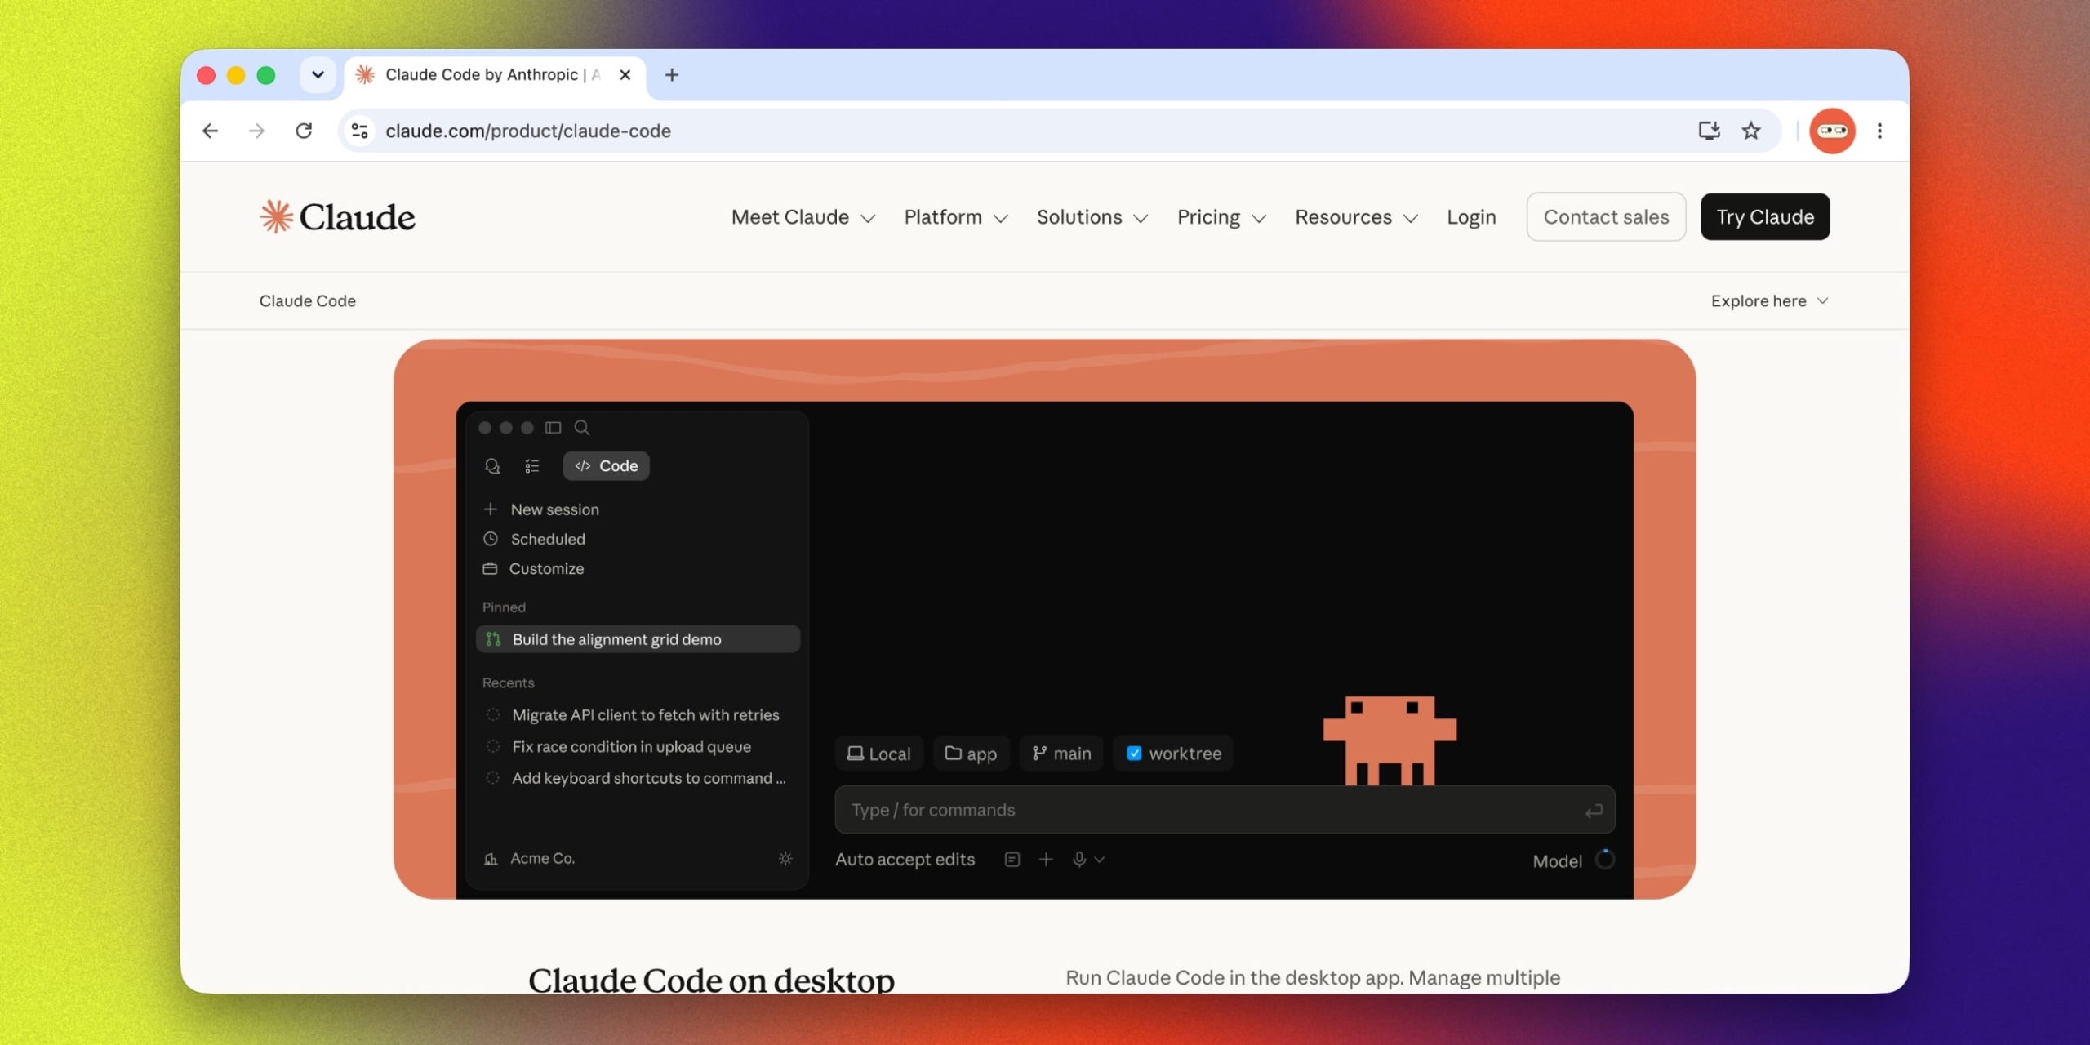
Task: Open the browser profile avatar
Action: 1832,131
